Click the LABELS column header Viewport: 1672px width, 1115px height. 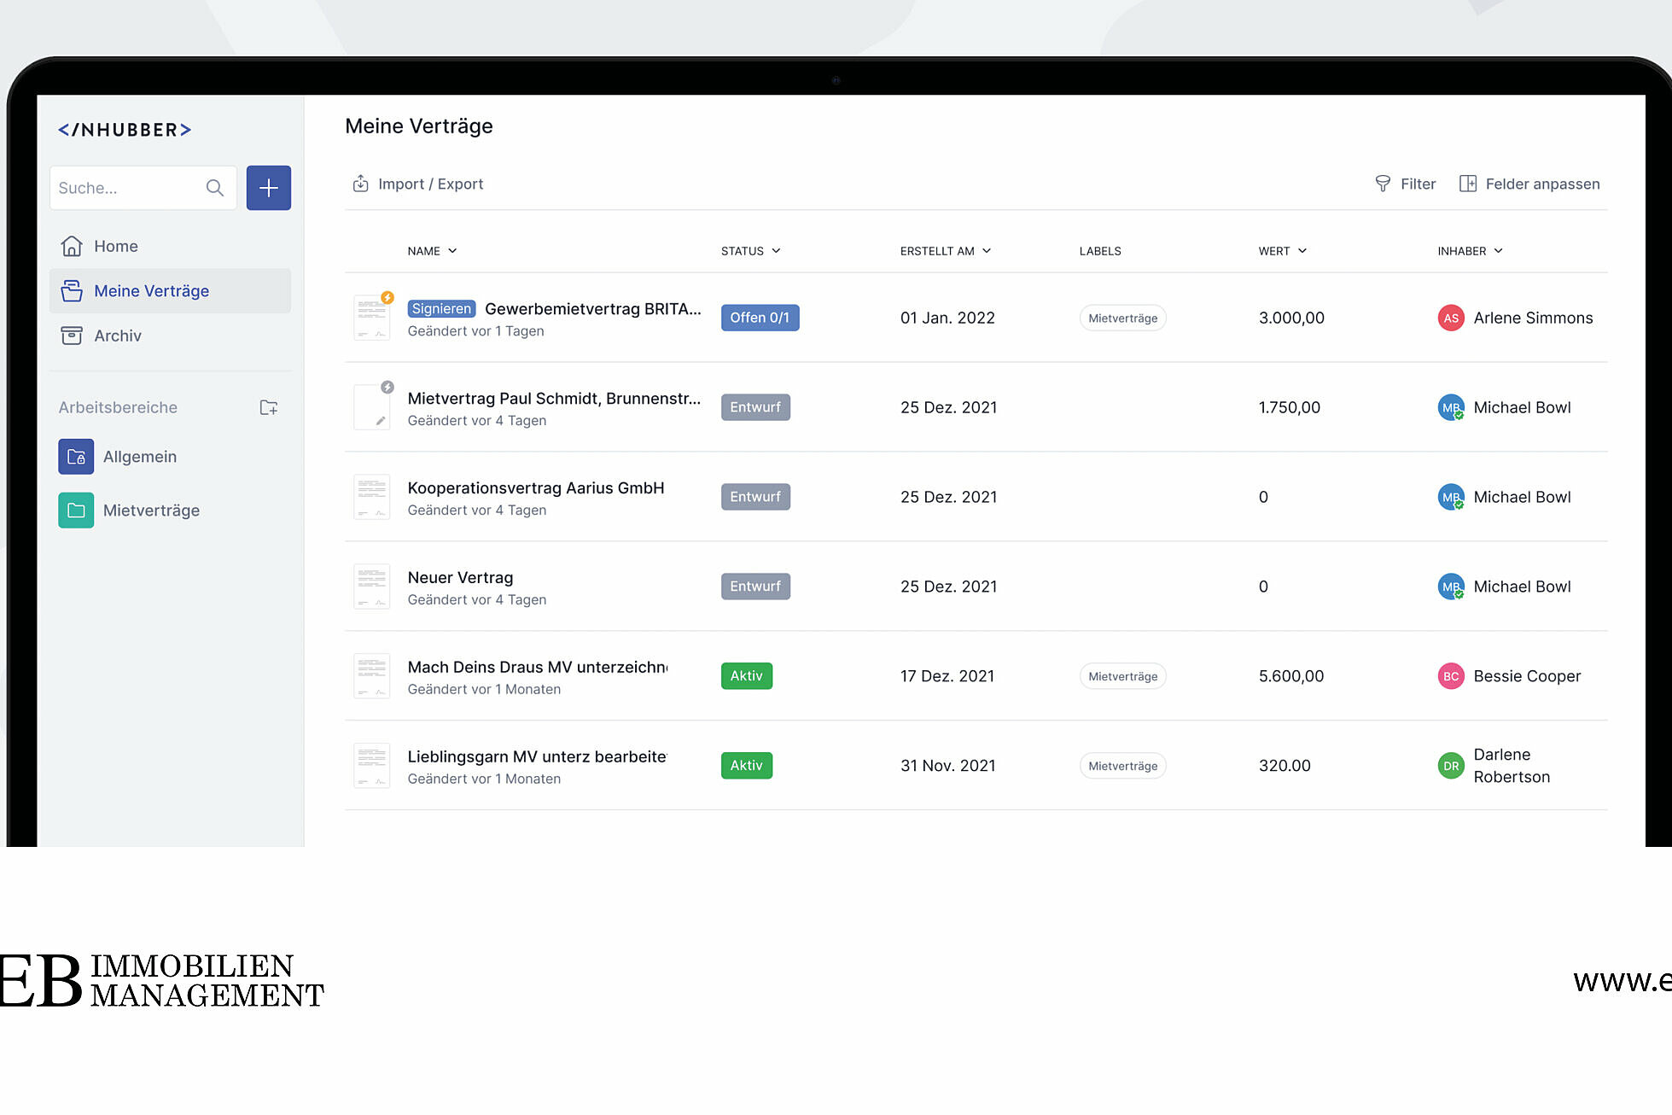(1100, 251)
